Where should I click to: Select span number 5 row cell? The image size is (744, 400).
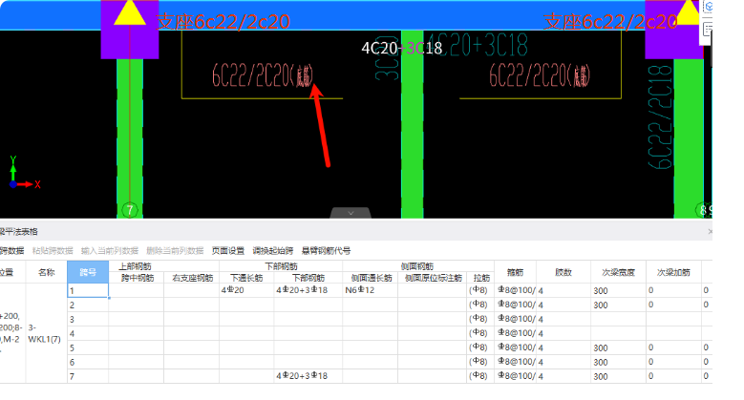click(x=88, y=347)
